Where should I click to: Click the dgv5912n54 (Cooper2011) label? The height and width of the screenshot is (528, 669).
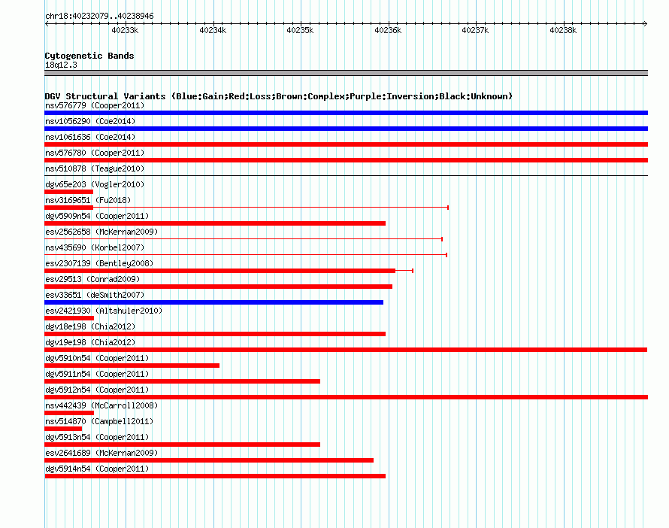click(97, 390)
